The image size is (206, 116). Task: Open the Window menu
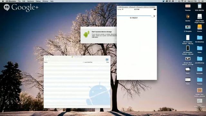tap(45, 1)
